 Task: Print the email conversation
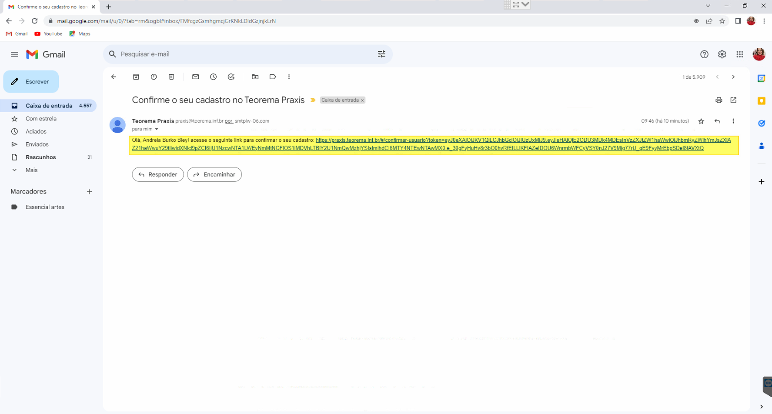pos(719,100)
